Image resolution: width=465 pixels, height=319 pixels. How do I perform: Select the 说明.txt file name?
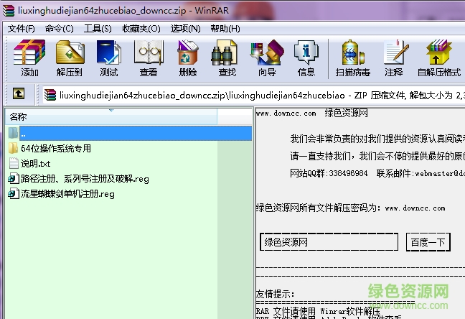point(36,163)
